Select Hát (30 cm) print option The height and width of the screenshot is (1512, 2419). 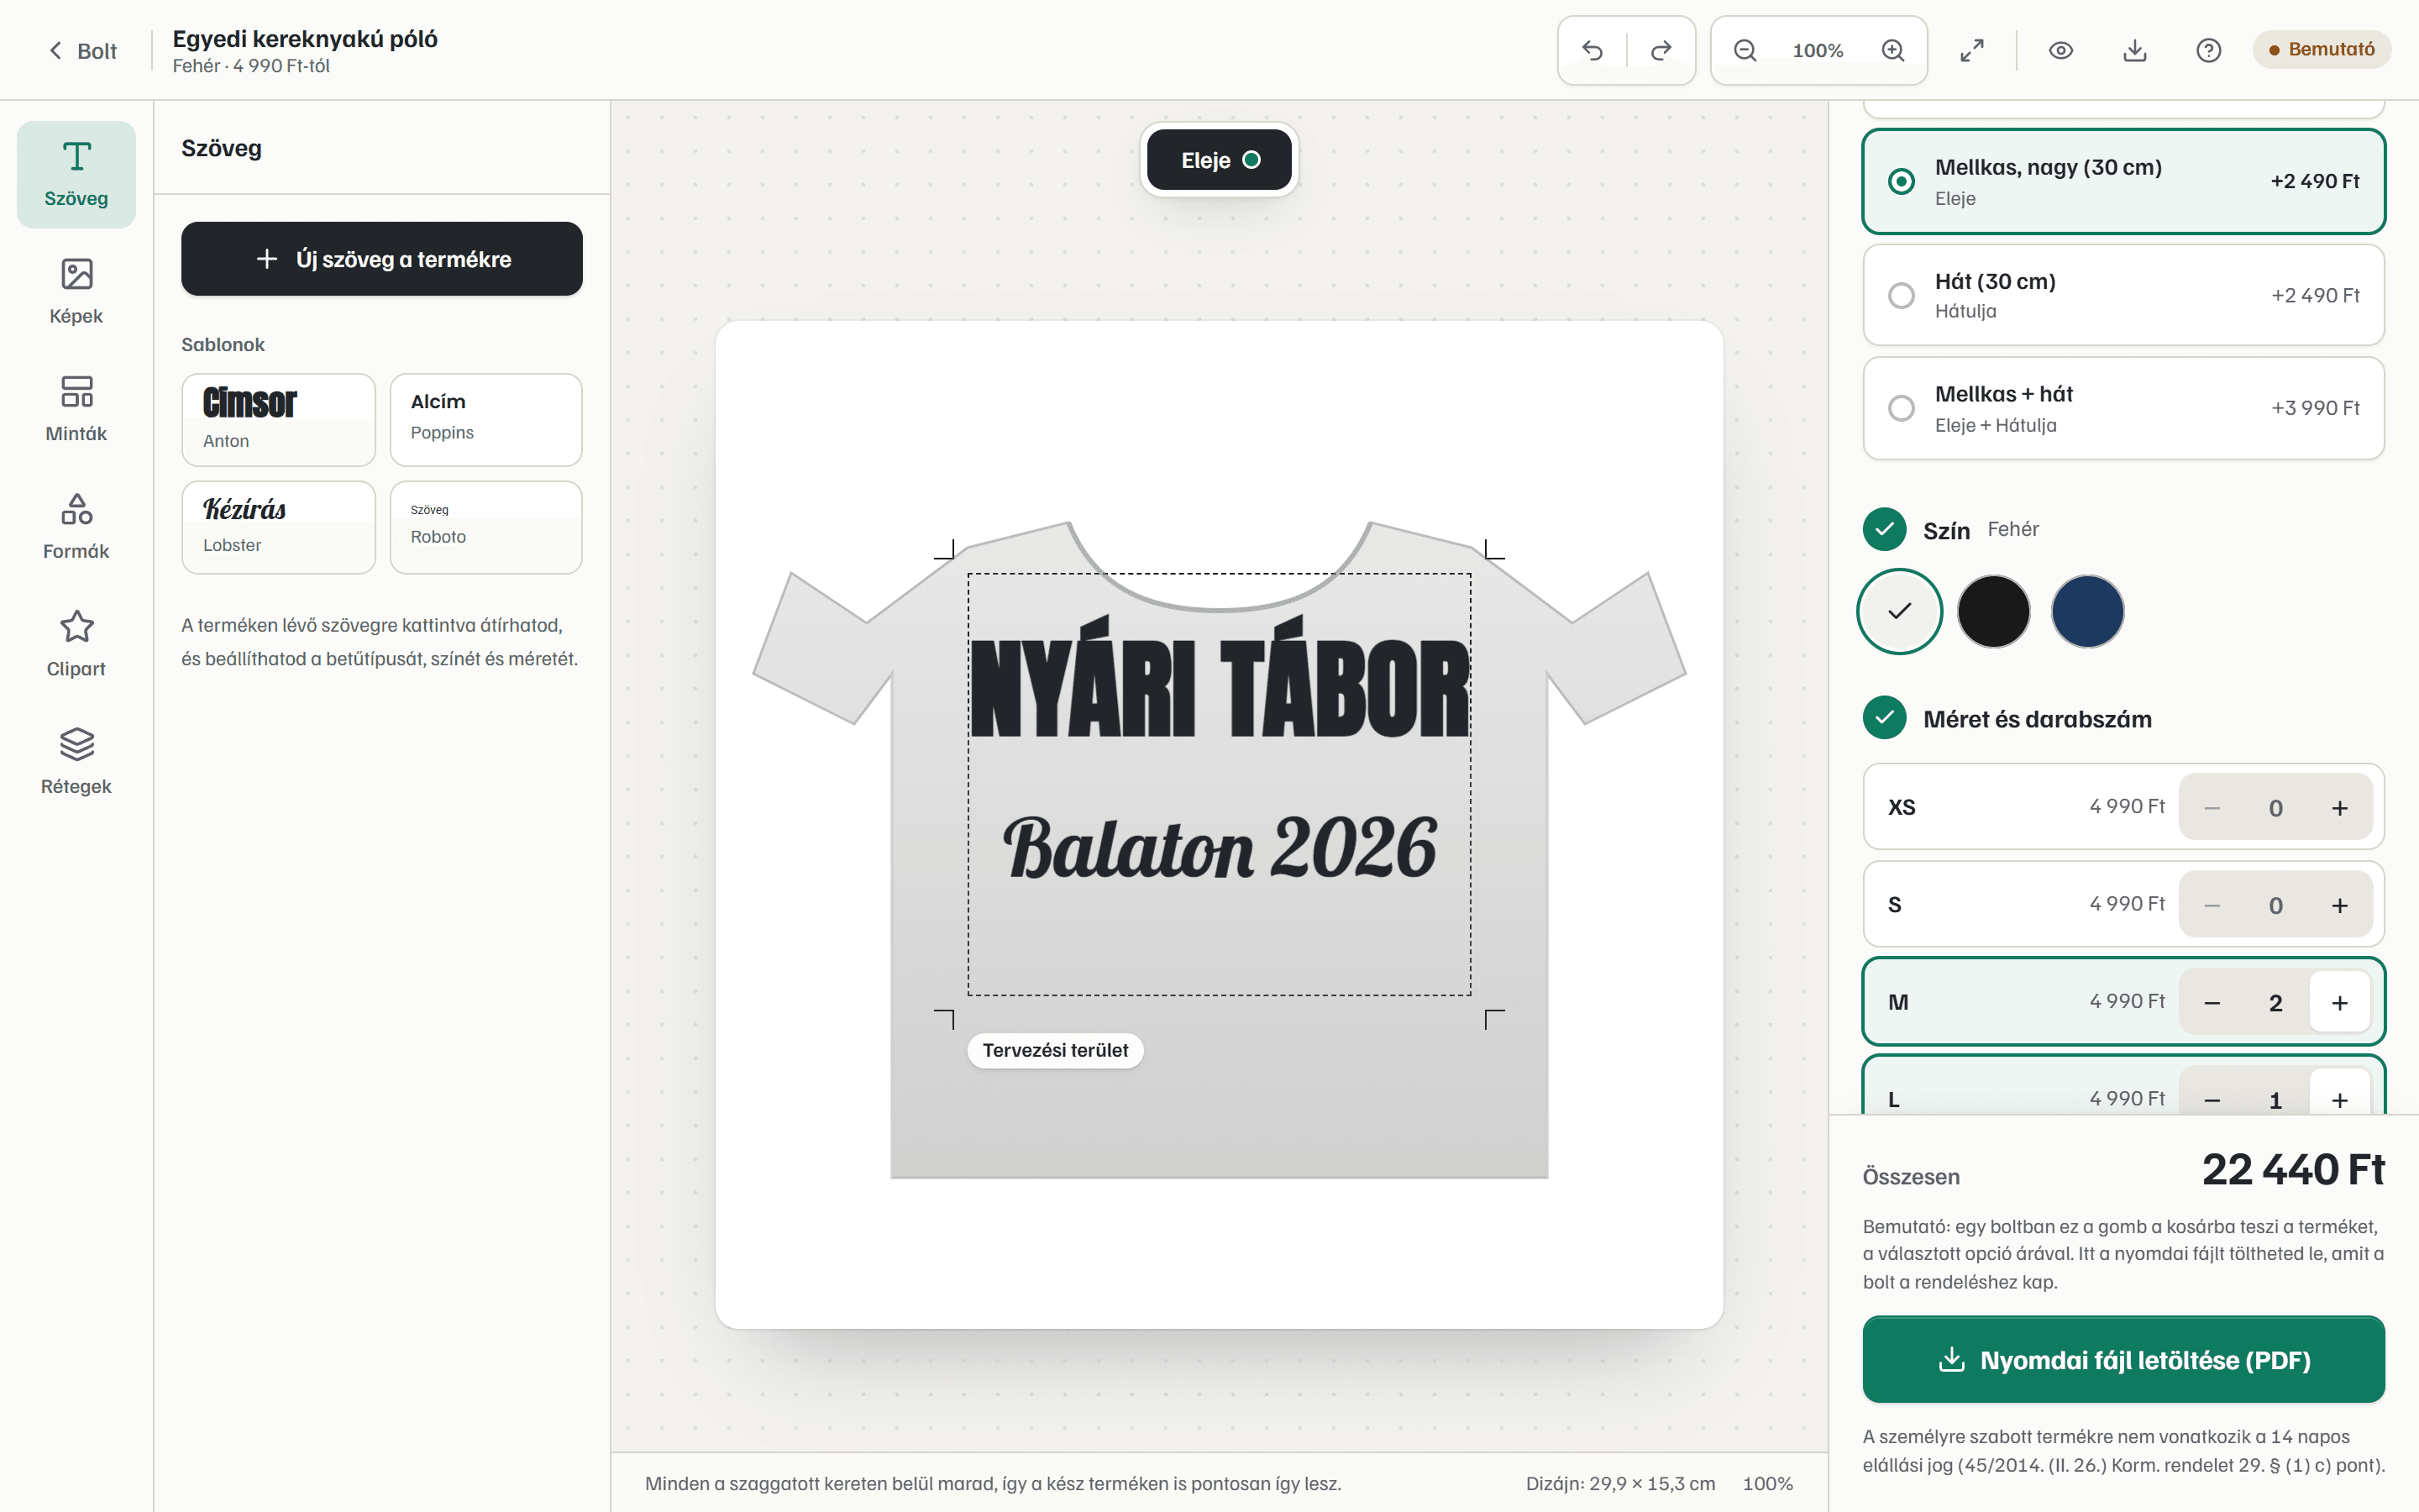pos(2123,295)
